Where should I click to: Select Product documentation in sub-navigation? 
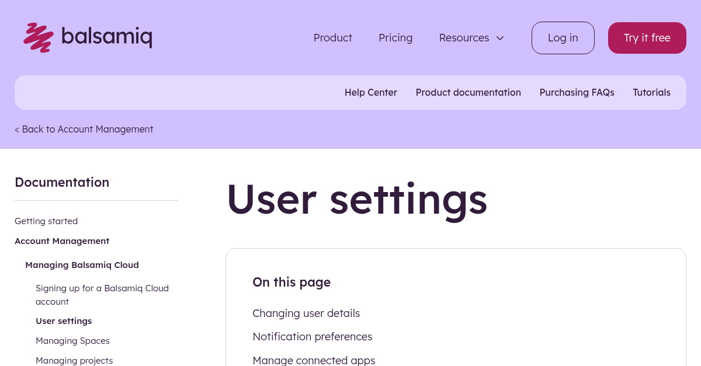(468, 92)
